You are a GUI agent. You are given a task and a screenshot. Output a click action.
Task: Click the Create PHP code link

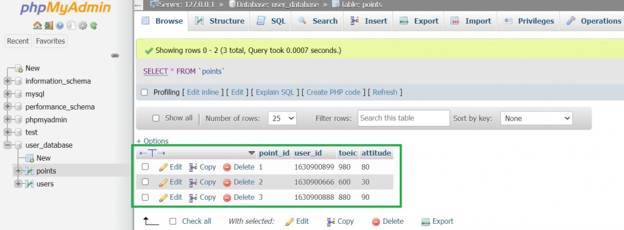[333, 92]
